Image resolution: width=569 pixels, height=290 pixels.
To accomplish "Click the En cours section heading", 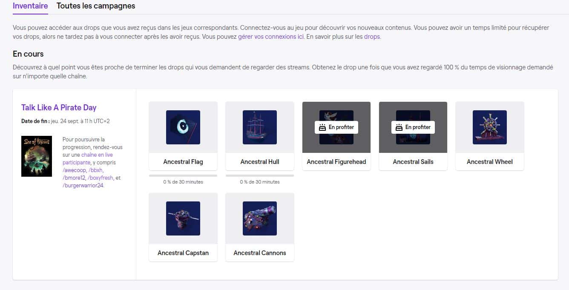I will [x=28, y=54].
